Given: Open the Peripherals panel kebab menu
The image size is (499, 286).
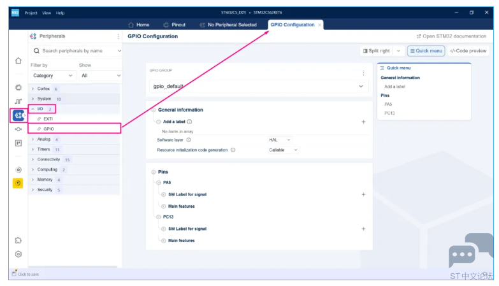Looking at the screenshot, I should click(x=119, y=36).
